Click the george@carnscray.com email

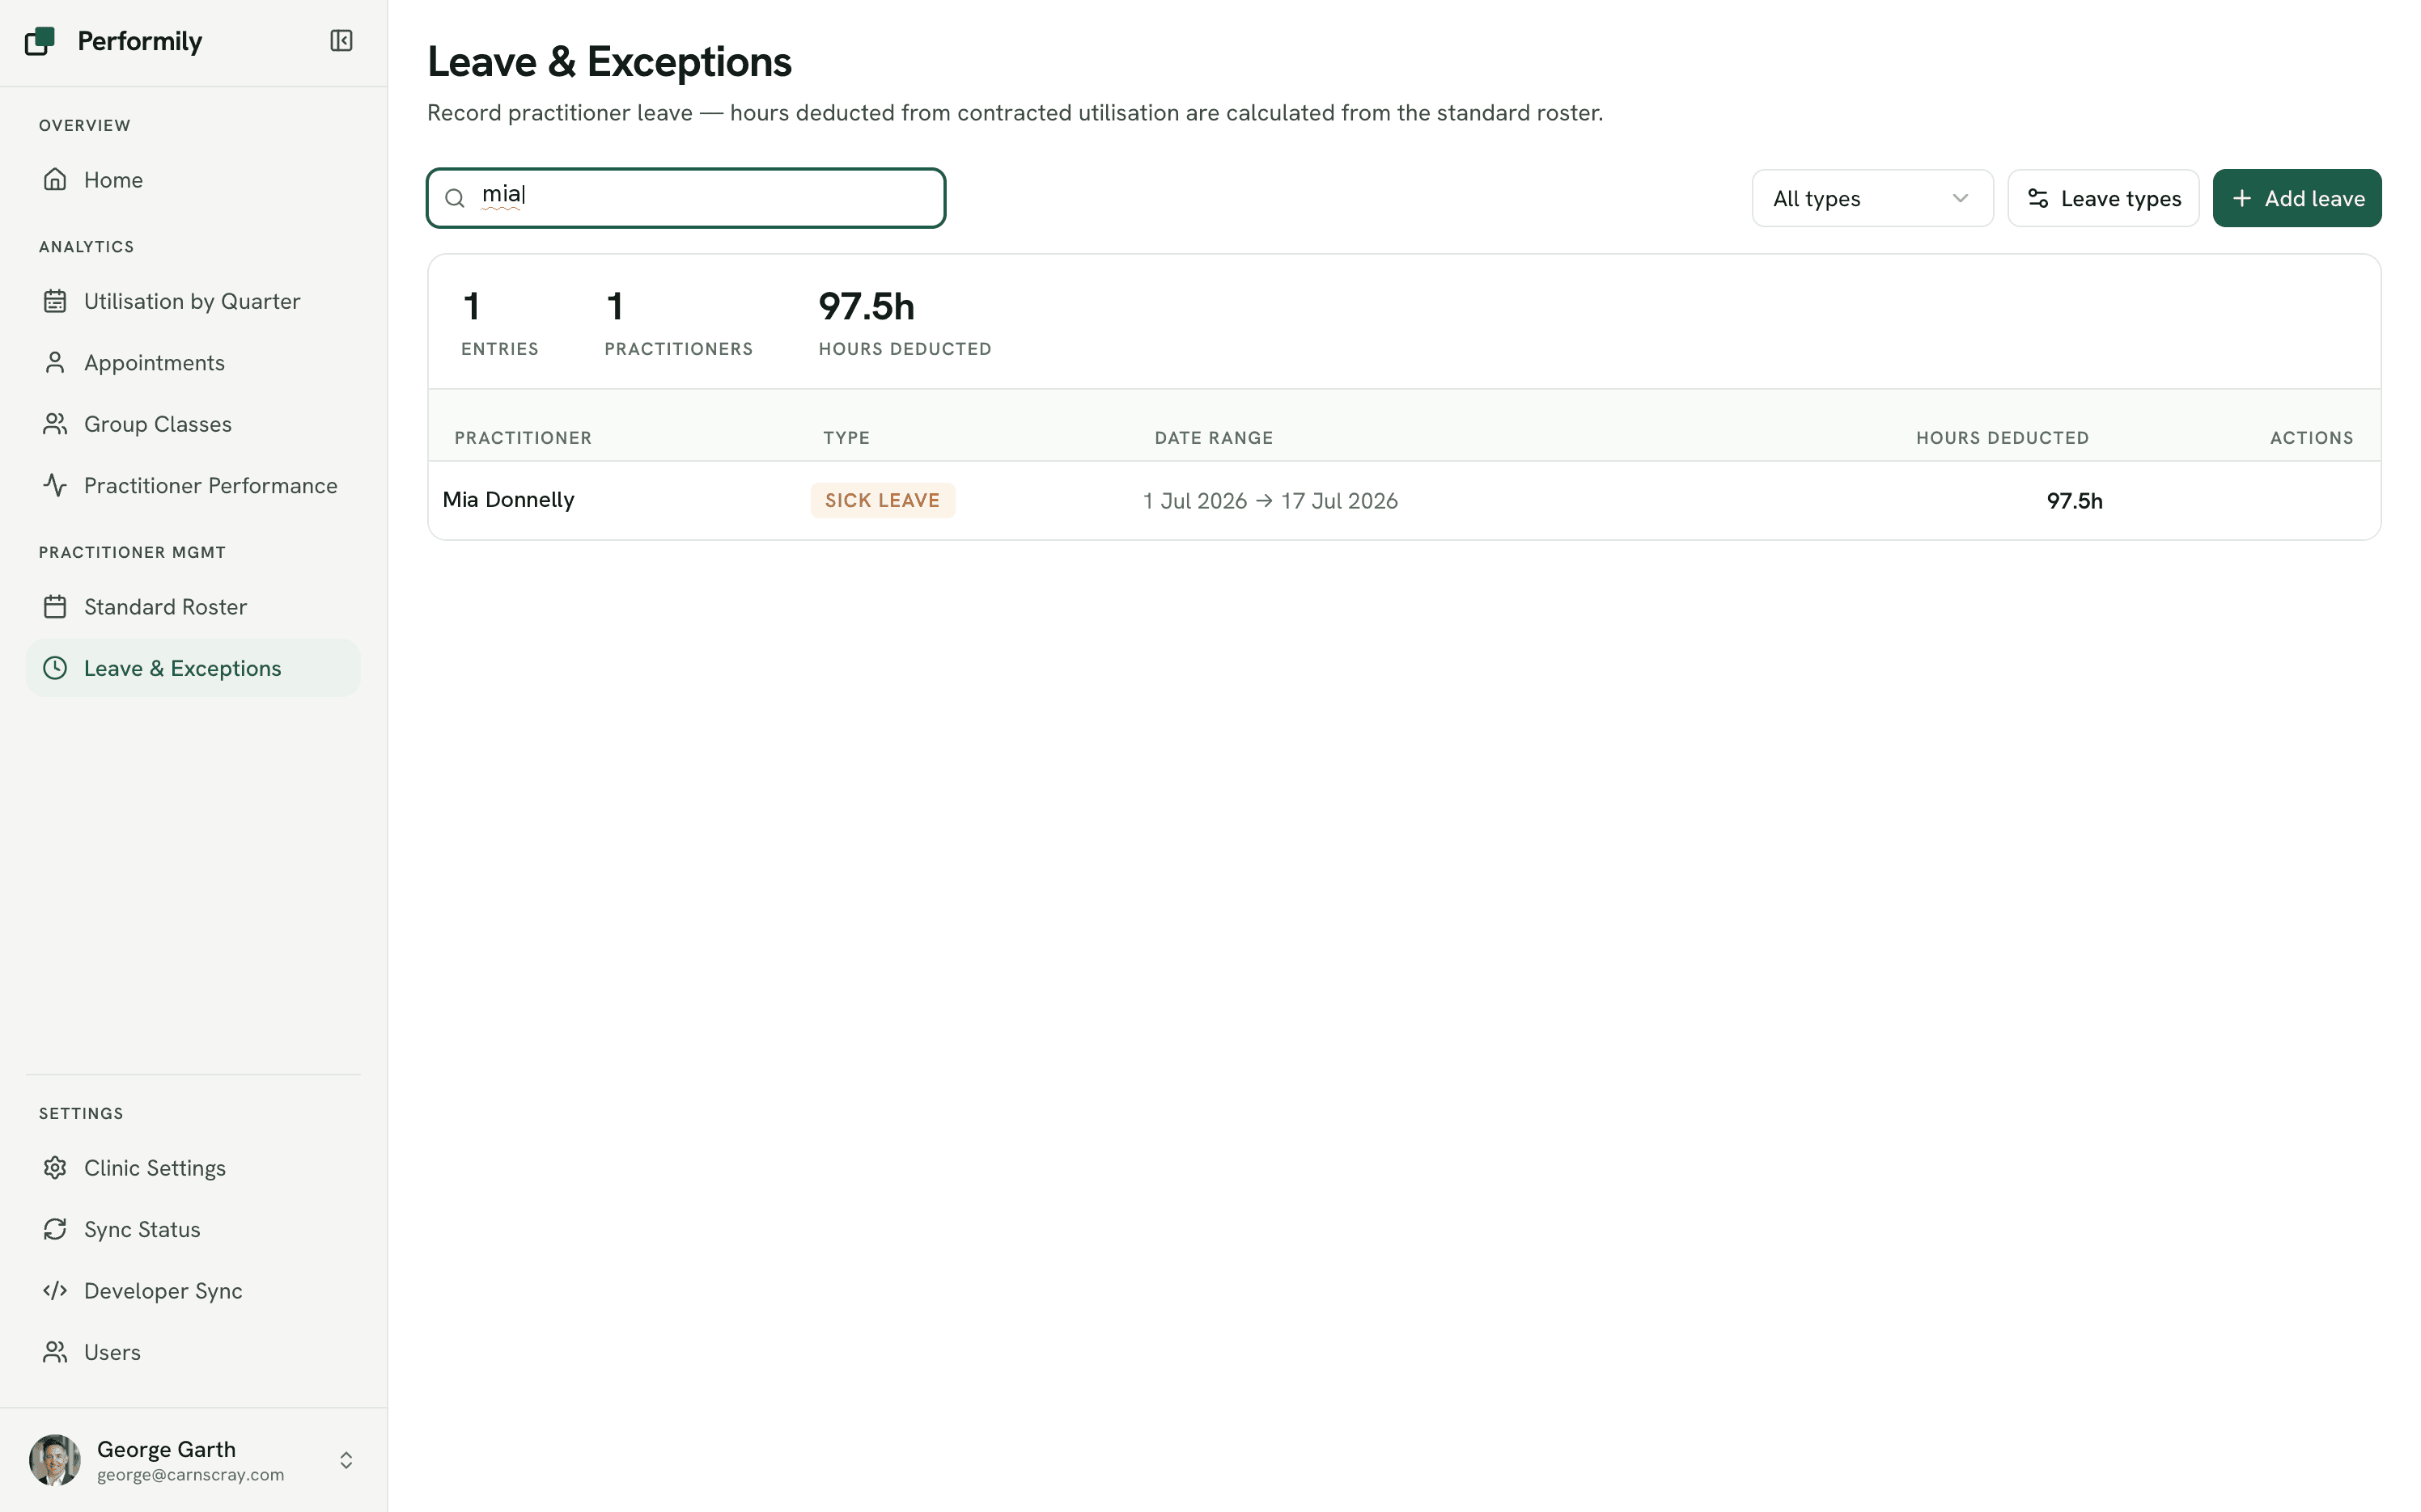click(190, 1475)
